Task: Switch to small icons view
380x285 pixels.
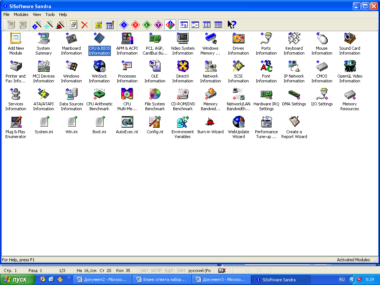Action: [x=195, y=25]
